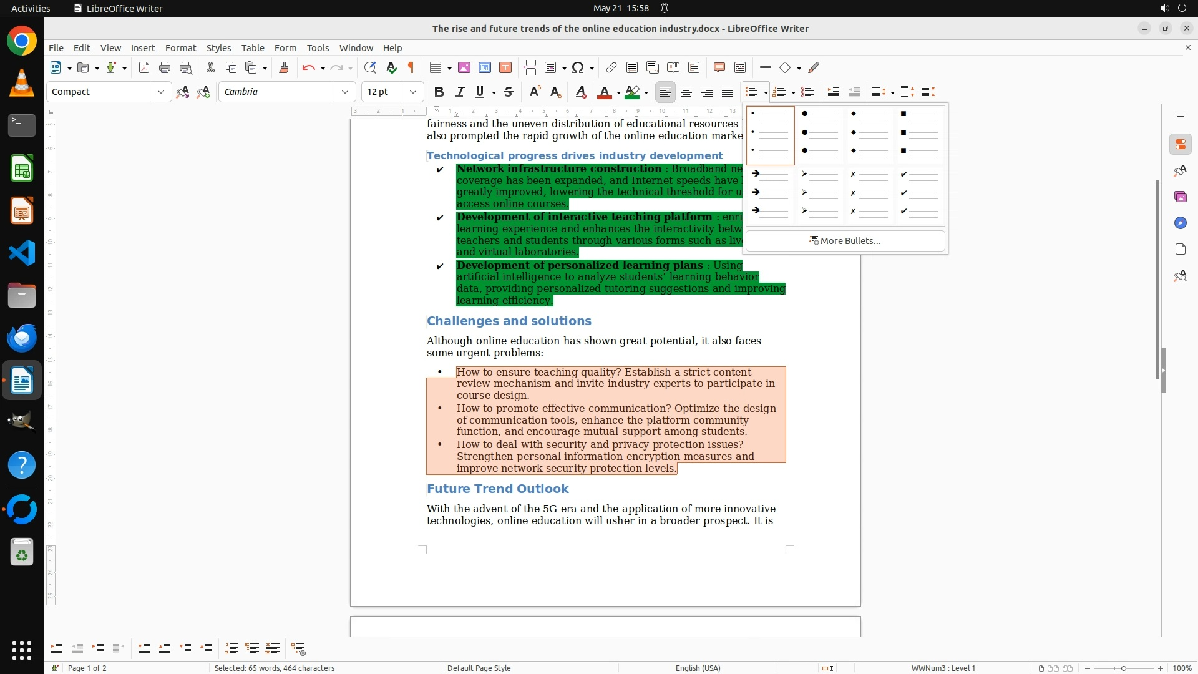Open the Styles menu

point(218,48)
